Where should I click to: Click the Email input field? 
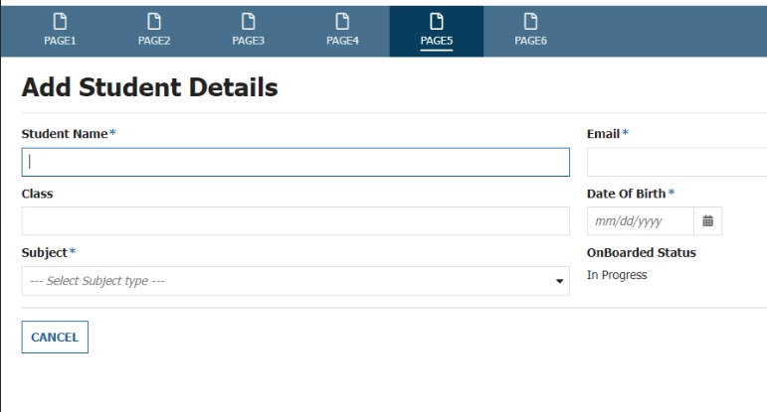pyautogui.click(x=677, y=162)
